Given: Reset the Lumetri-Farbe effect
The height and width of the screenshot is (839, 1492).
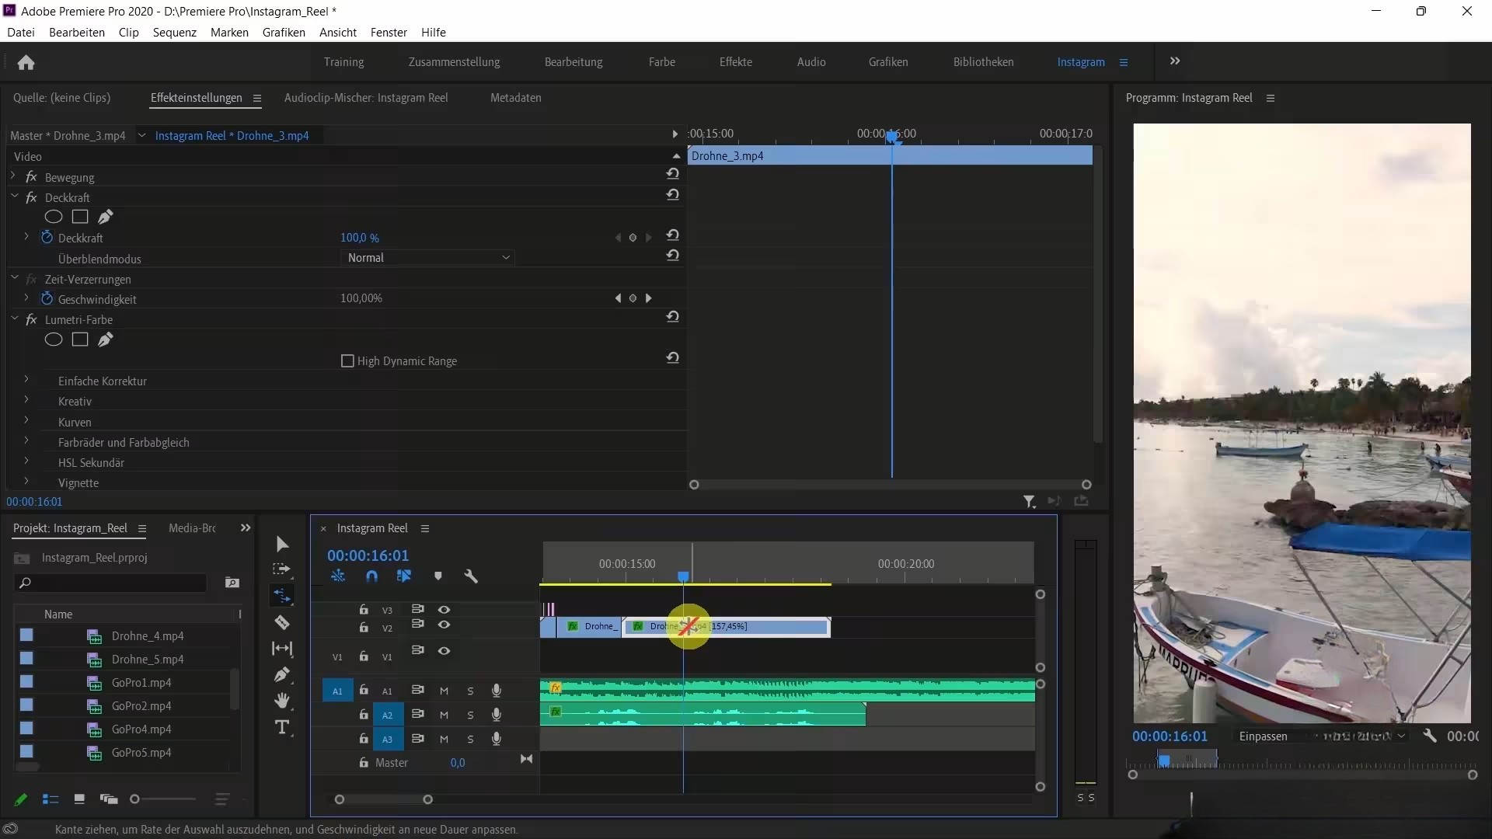Looking at the screenshot, I should click(673, 317).
